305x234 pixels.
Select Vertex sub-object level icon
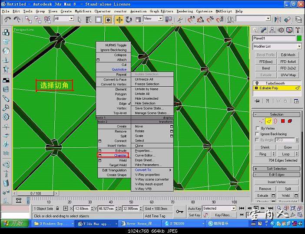click(262, 121)
